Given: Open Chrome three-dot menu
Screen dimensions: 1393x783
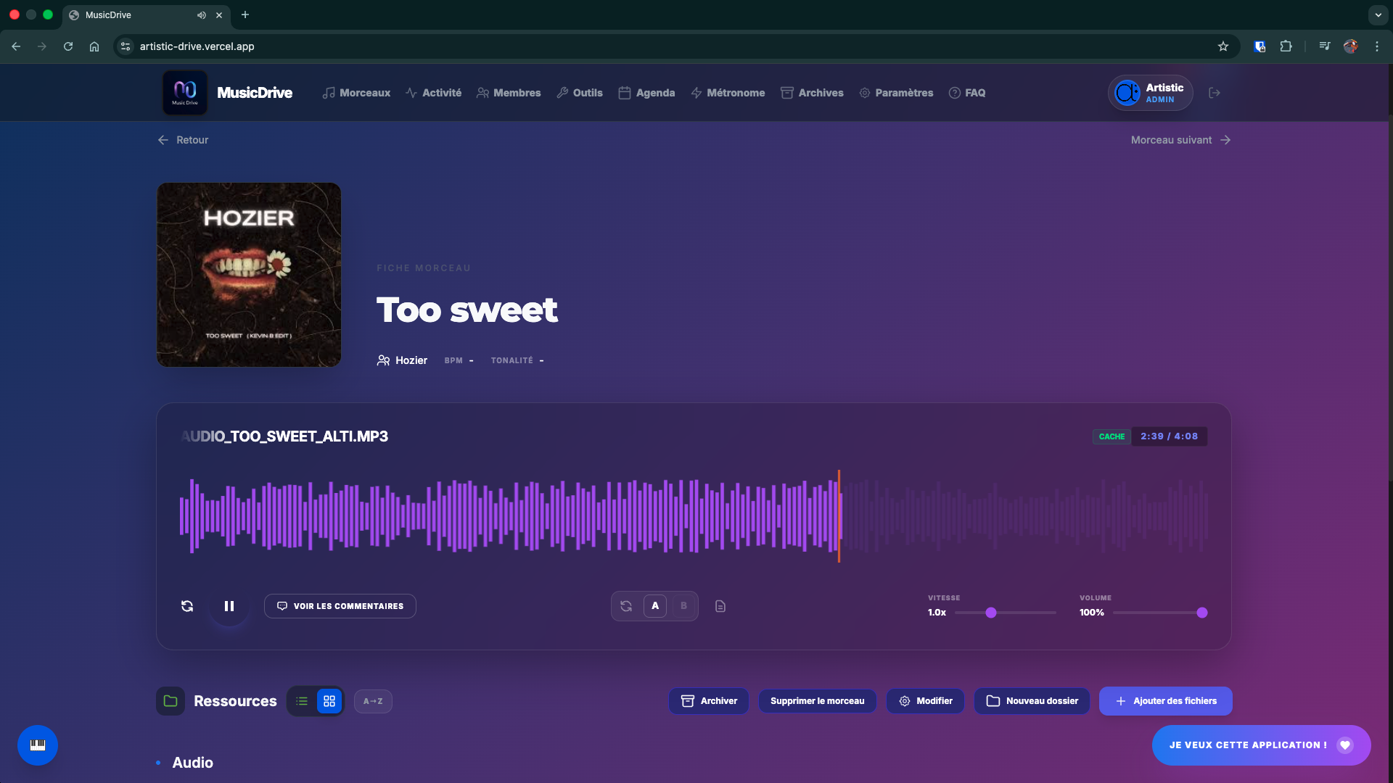Looking at the screenshot, I should point(1377,46).
